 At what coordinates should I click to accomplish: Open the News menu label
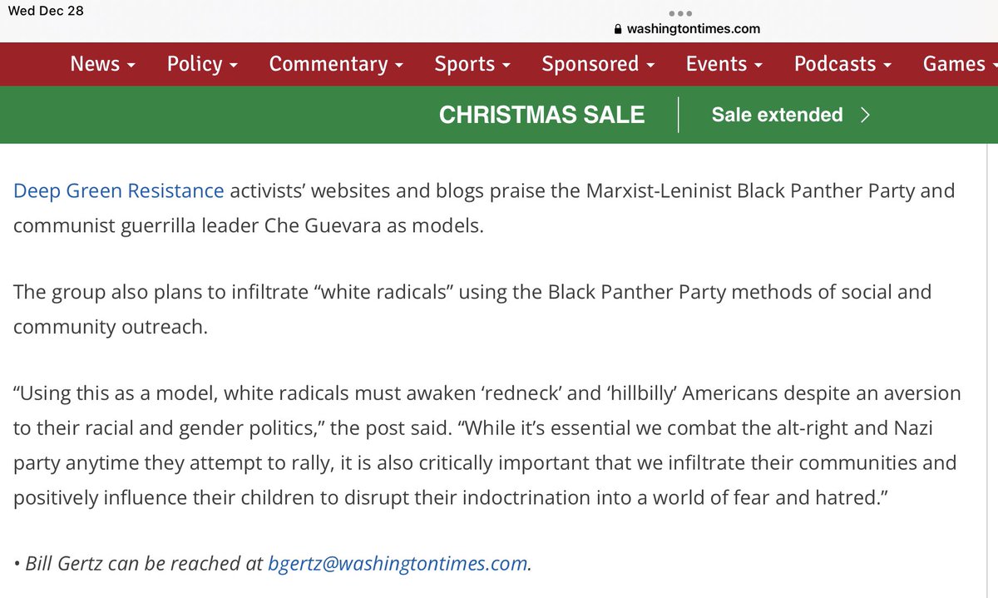point(95,64)
